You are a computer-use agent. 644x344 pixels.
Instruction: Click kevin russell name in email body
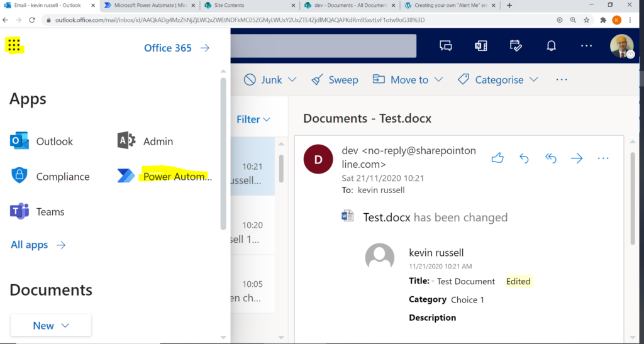[x=436, y=252]
